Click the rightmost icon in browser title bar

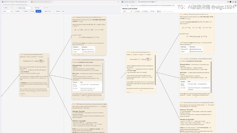tap(235, 2)
